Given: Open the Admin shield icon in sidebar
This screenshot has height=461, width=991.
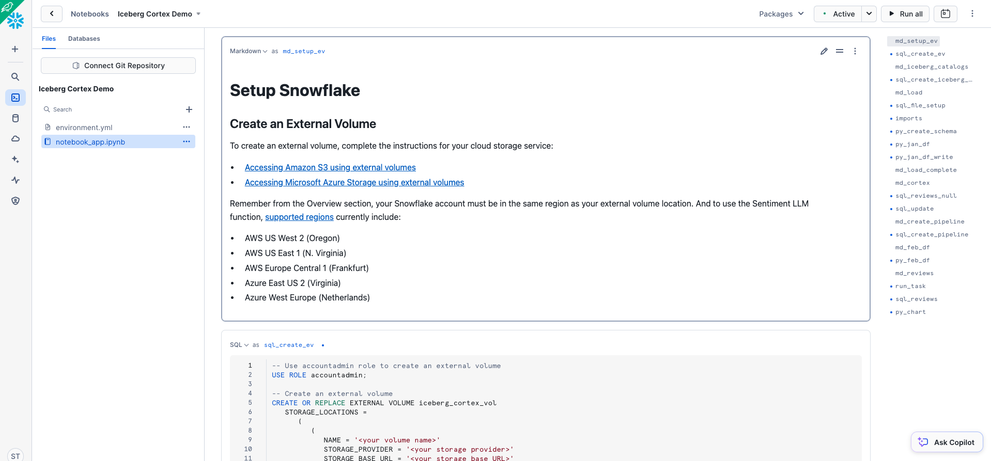Looking at the screenshot, I should point(16,201).
